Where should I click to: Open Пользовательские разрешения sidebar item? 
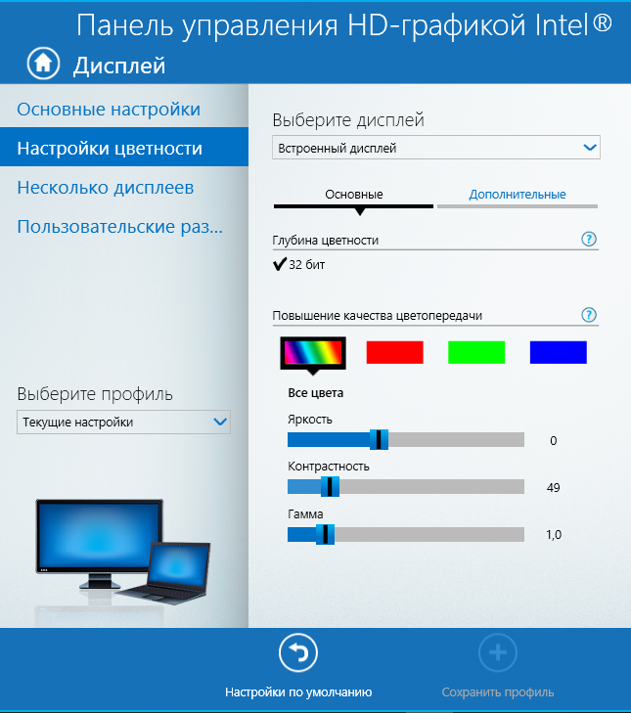tap(120, 226)
